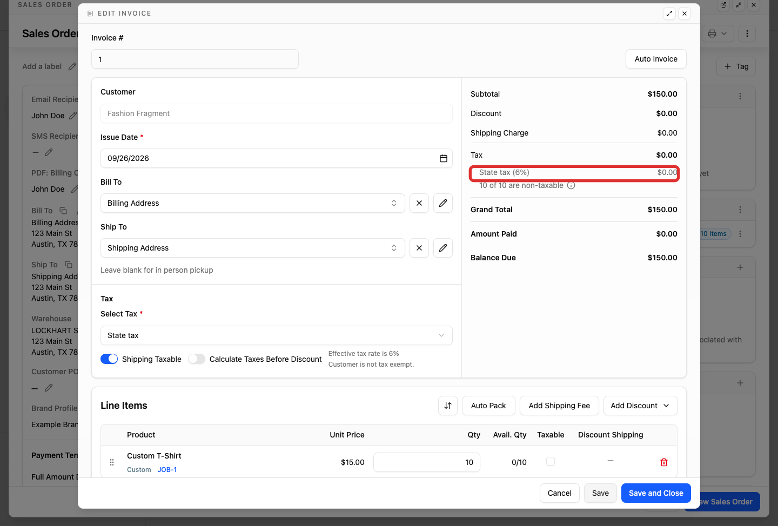Open the Sales Order header three-dot menu
The image size is (778, 526).
click(x=747, y=33)
